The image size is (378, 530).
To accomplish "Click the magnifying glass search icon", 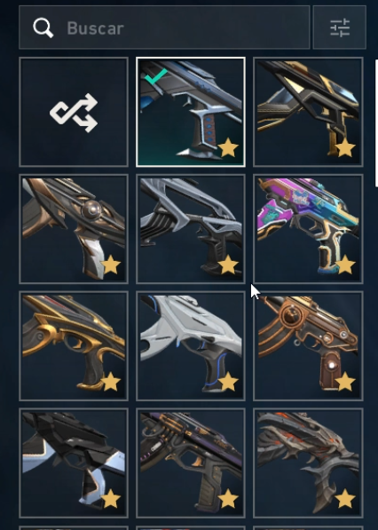I will click(x=43, y=28).
